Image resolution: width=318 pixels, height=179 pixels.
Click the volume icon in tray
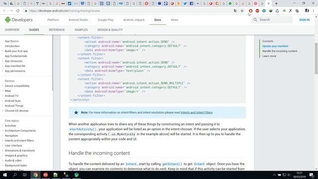(289, 175)
